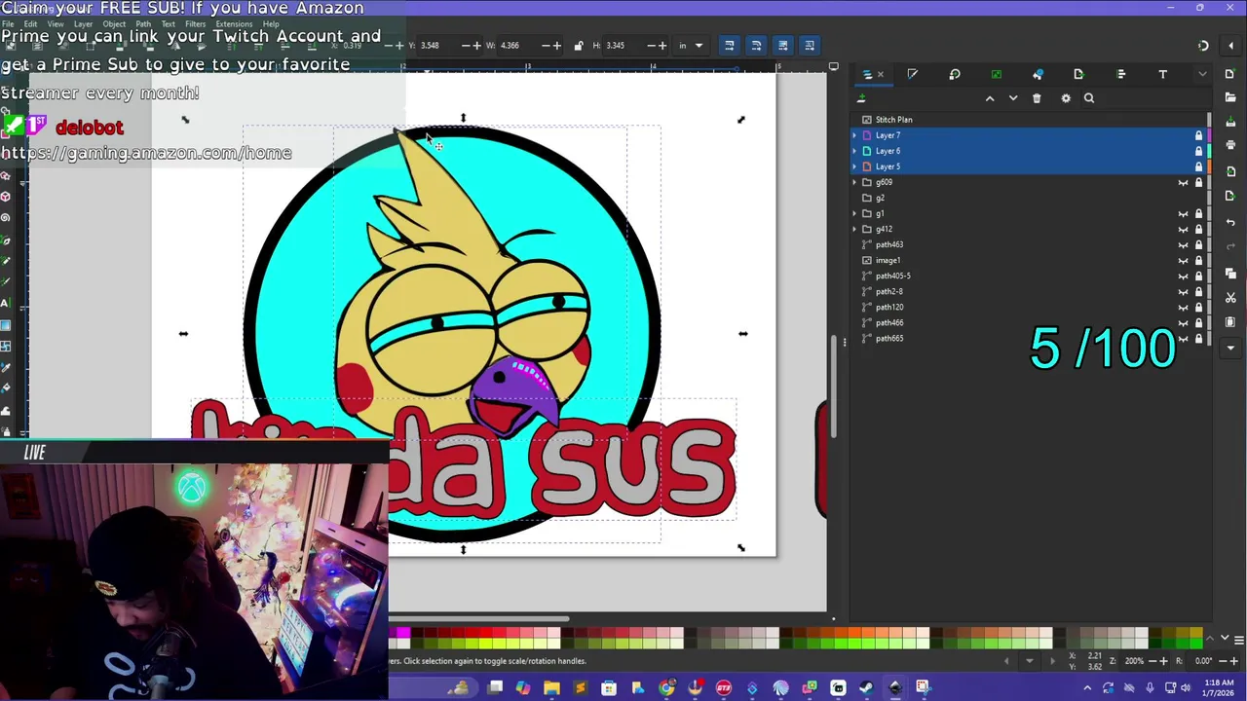Click Redo arrow in command bar
The height and width of the screenshot is (701, 1247).
[1230, 247]
